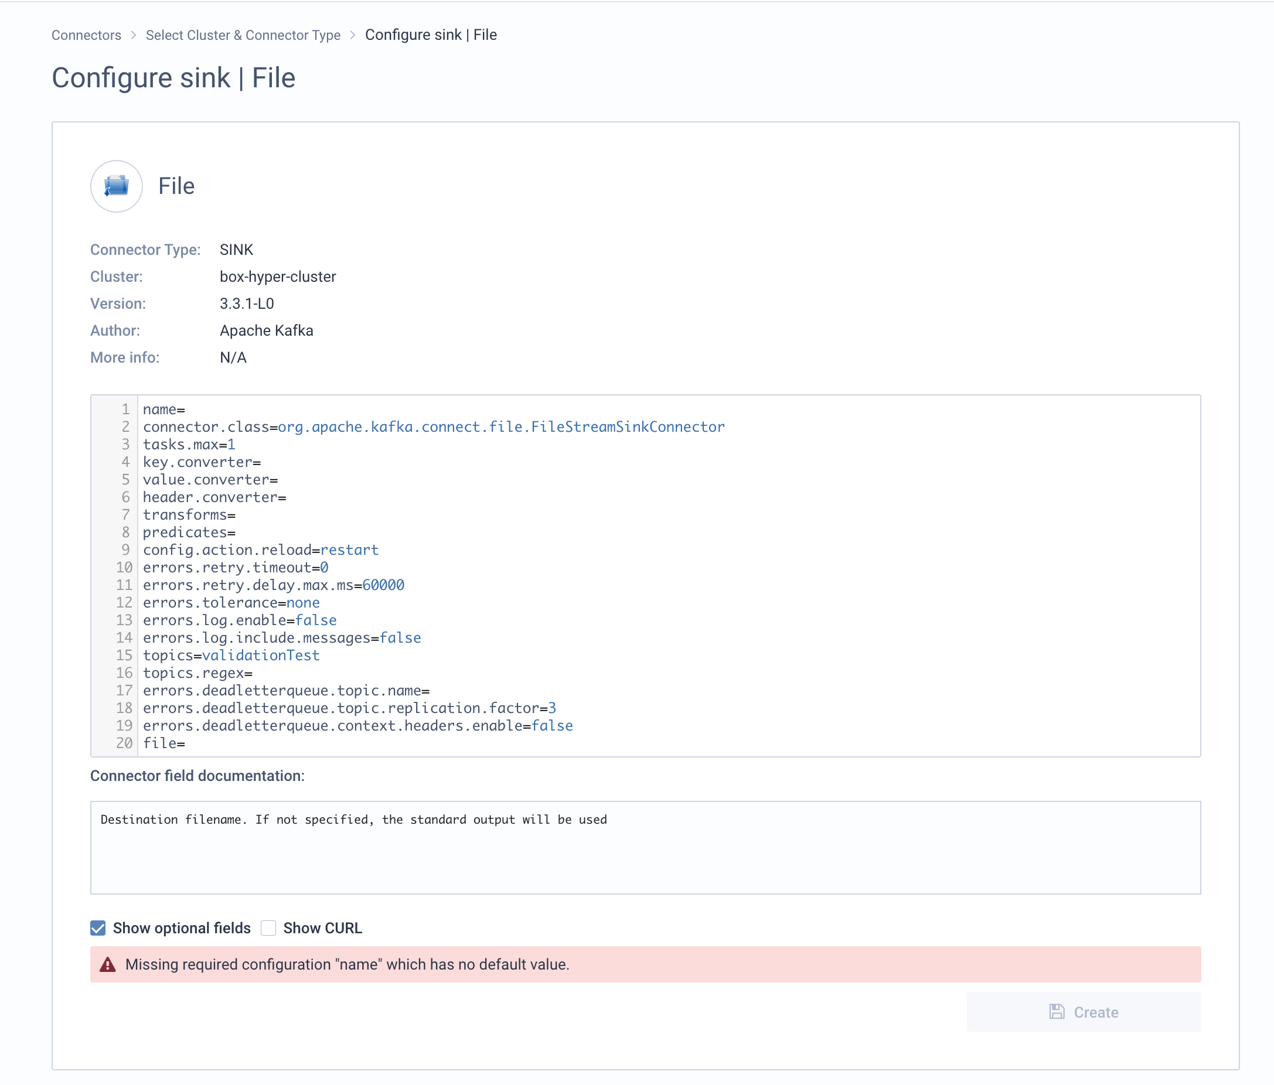The image size is (1274, 1085).
Task: Click the config.action.reload=restart line
Action: 261,550
